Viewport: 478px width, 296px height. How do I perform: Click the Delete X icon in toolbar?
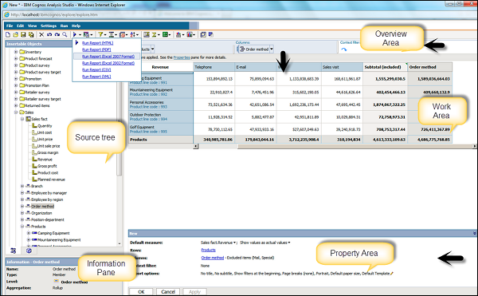(x=41, y=35)
